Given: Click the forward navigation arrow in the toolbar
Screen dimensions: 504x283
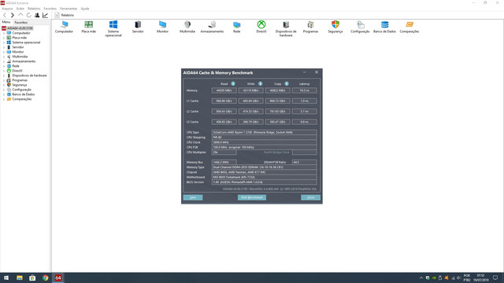Looking at the screenshot, I should point(13,15).
